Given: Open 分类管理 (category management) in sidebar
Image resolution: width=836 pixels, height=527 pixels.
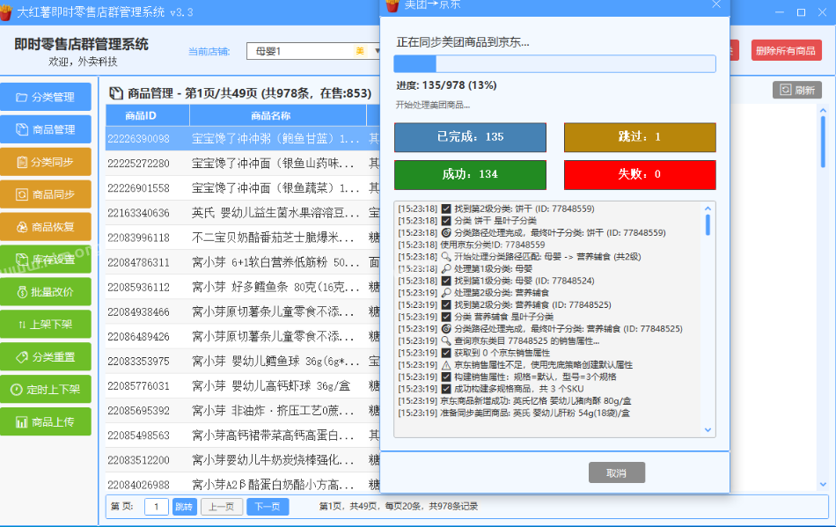Looking at the screenshot, I should (46, 97).
